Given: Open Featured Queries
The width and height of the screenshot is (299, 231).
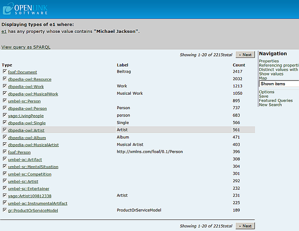Looking at the screenshot, I should point(276,101).
